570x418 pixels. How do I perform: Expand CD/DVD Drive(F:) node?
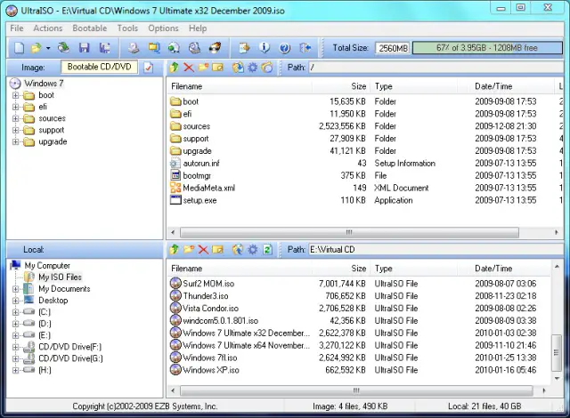tap(16, 347)
